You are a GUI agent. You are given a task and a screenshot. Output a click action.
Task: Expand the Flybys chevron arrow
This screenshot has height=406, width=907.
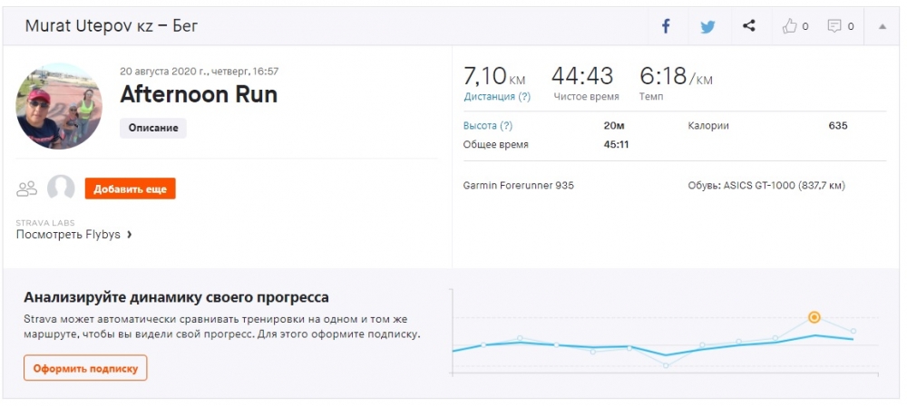tap(129, 235)
